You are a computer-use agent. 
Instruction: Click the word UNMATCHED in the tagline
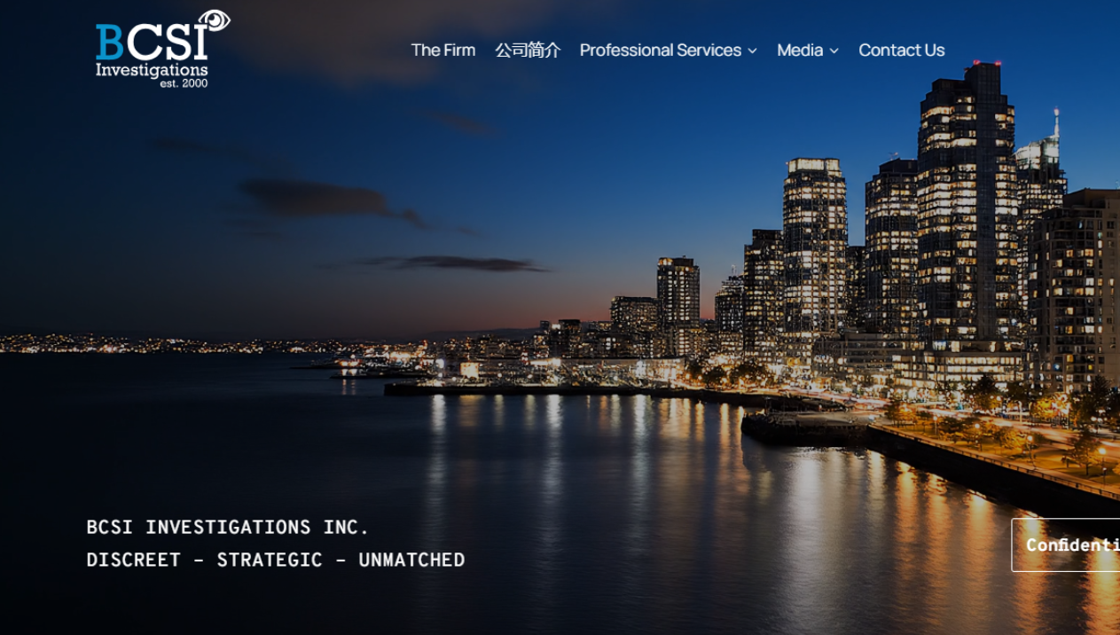pos(411,560)
